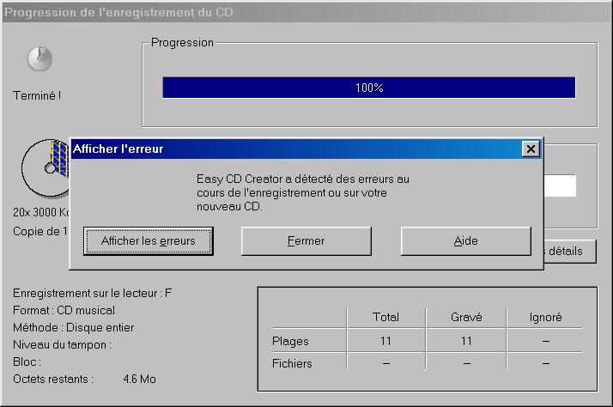
Task: Click the Format : CD musical line
Action: coord(64,311)
